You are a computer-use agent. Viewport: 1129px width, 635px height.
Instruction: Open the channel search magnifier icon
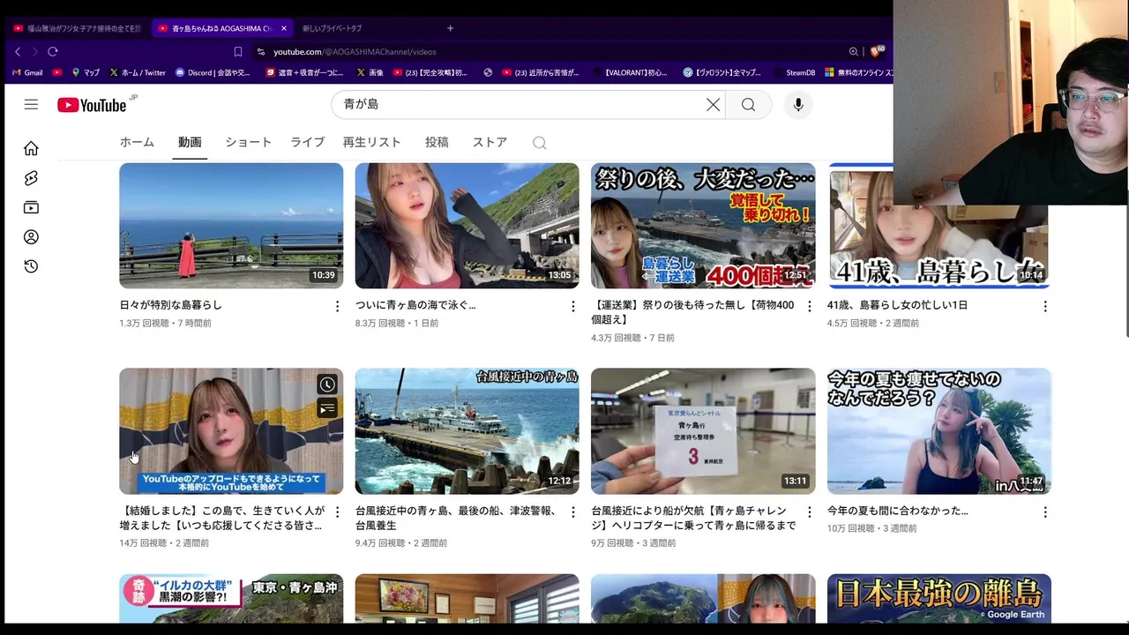pyautogui.click(x=540, y=143)
